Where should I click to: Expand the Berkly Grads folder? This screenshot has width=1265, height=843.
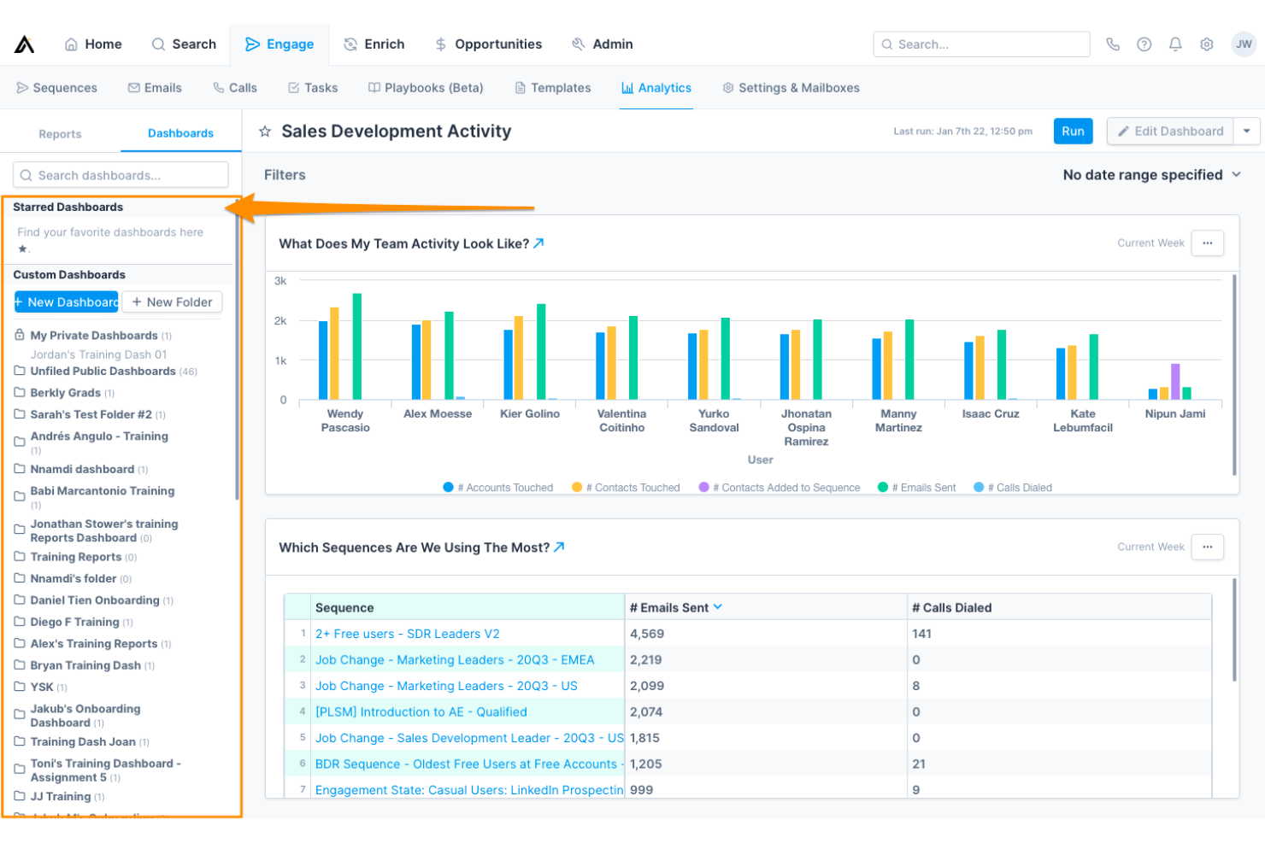pos(64,393)
